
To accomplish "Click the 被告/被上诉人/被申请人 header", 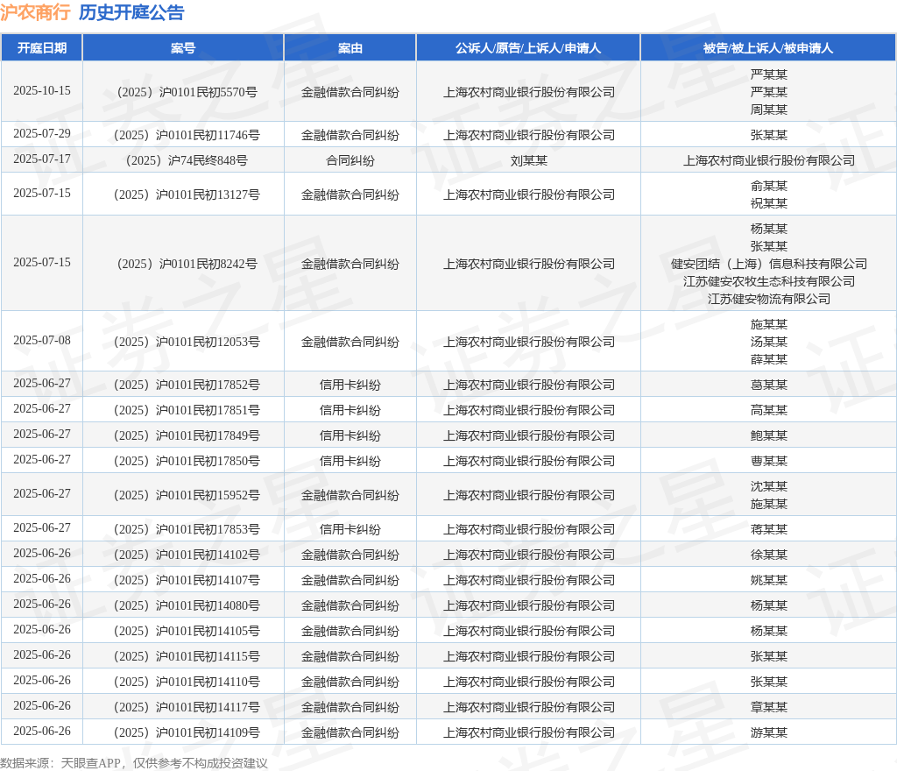I will click(768, 48).
